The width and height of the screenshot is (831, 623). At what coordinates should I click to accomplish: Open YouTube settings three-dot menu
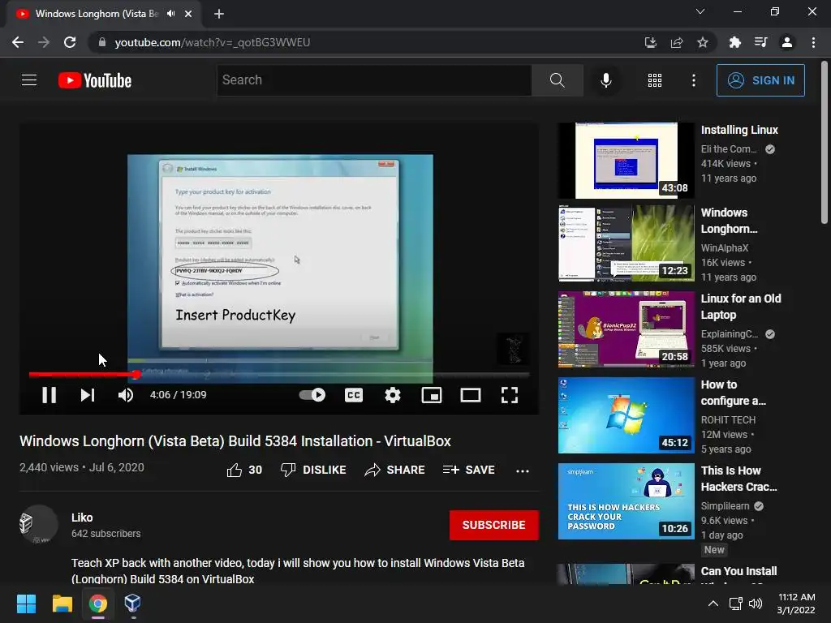693,80
